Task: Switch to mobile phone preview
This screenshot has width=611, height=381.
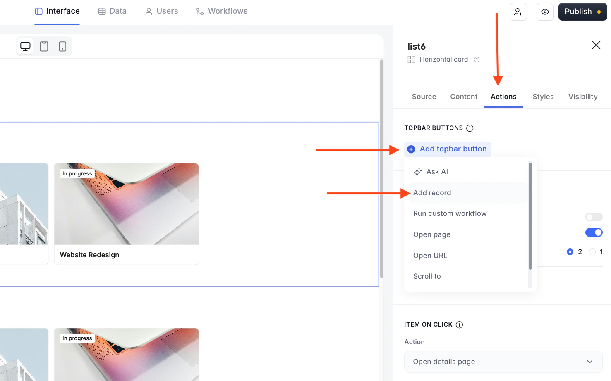Action: [x=62, y=46]
